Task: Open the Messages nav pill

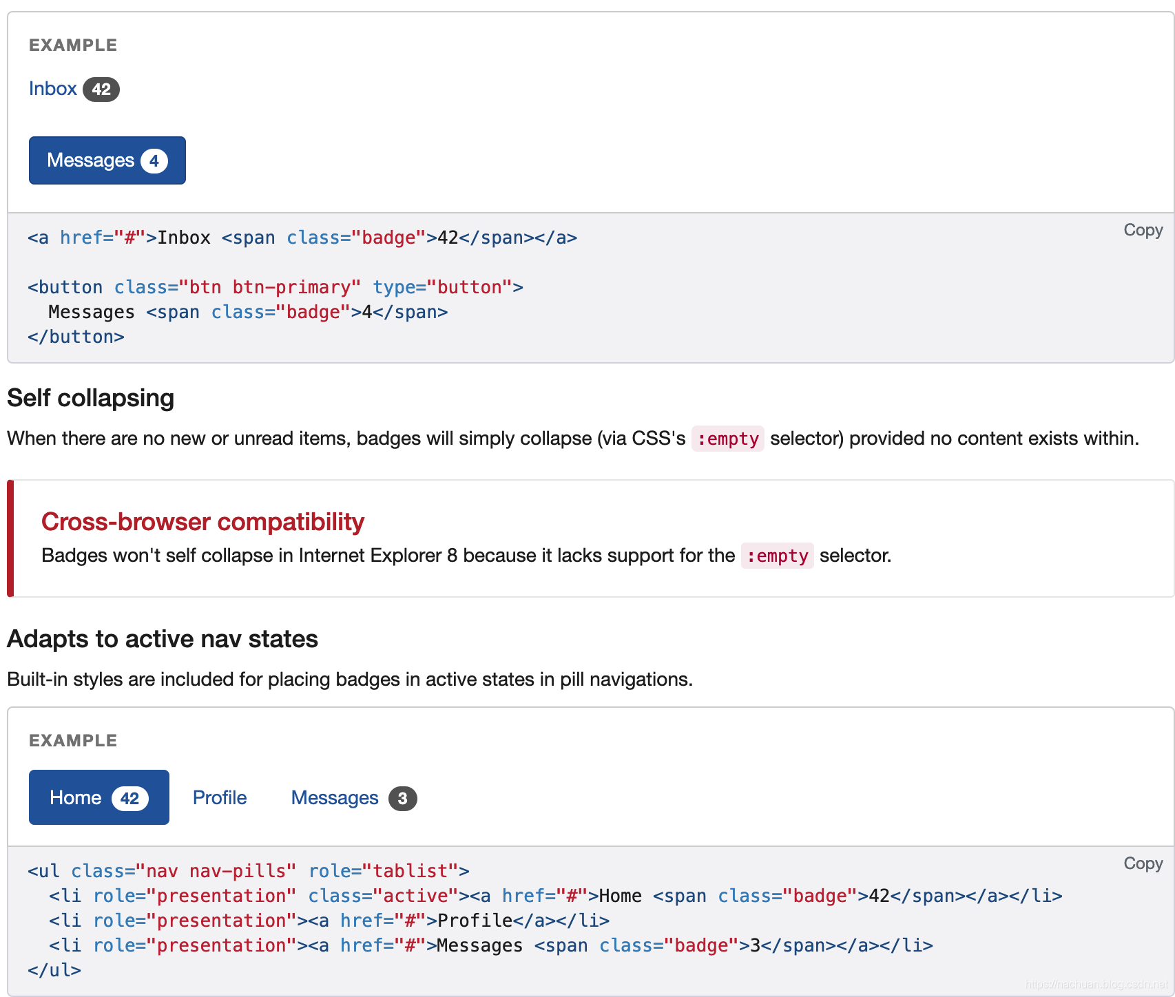Action: [x=335, y=797]
